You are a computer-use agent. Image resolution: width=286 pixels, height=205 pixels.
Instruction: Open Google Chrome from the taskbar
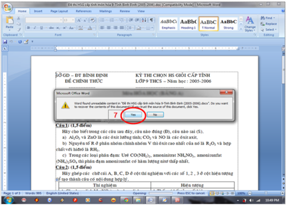click(x=126, y=200)
